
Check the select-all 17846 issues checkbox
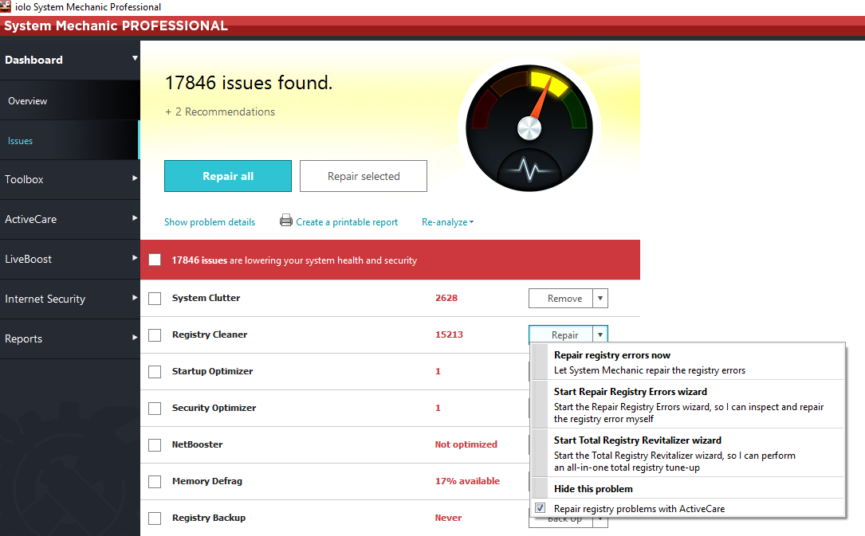pyautogui.click(x=155, y=260)
